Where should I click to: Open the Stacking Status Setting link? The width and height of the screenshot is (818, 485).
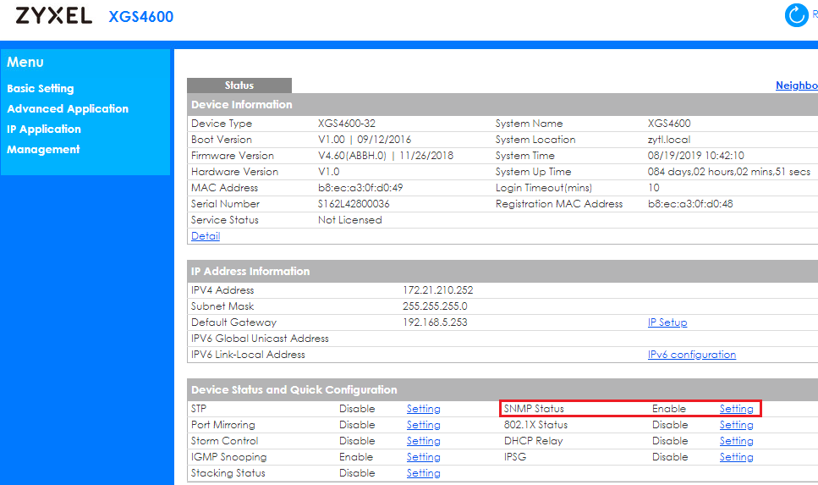tap(423, 473)
